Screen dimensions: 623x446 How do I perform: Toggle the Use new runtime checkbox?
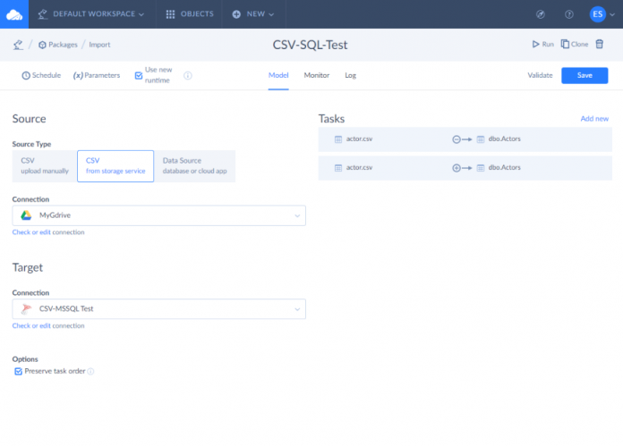click(x=139, y=76)
